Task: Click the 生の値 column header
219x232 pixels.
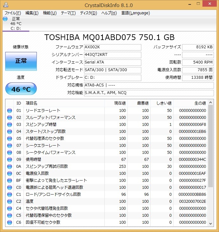Action: [x=190, y=103]
